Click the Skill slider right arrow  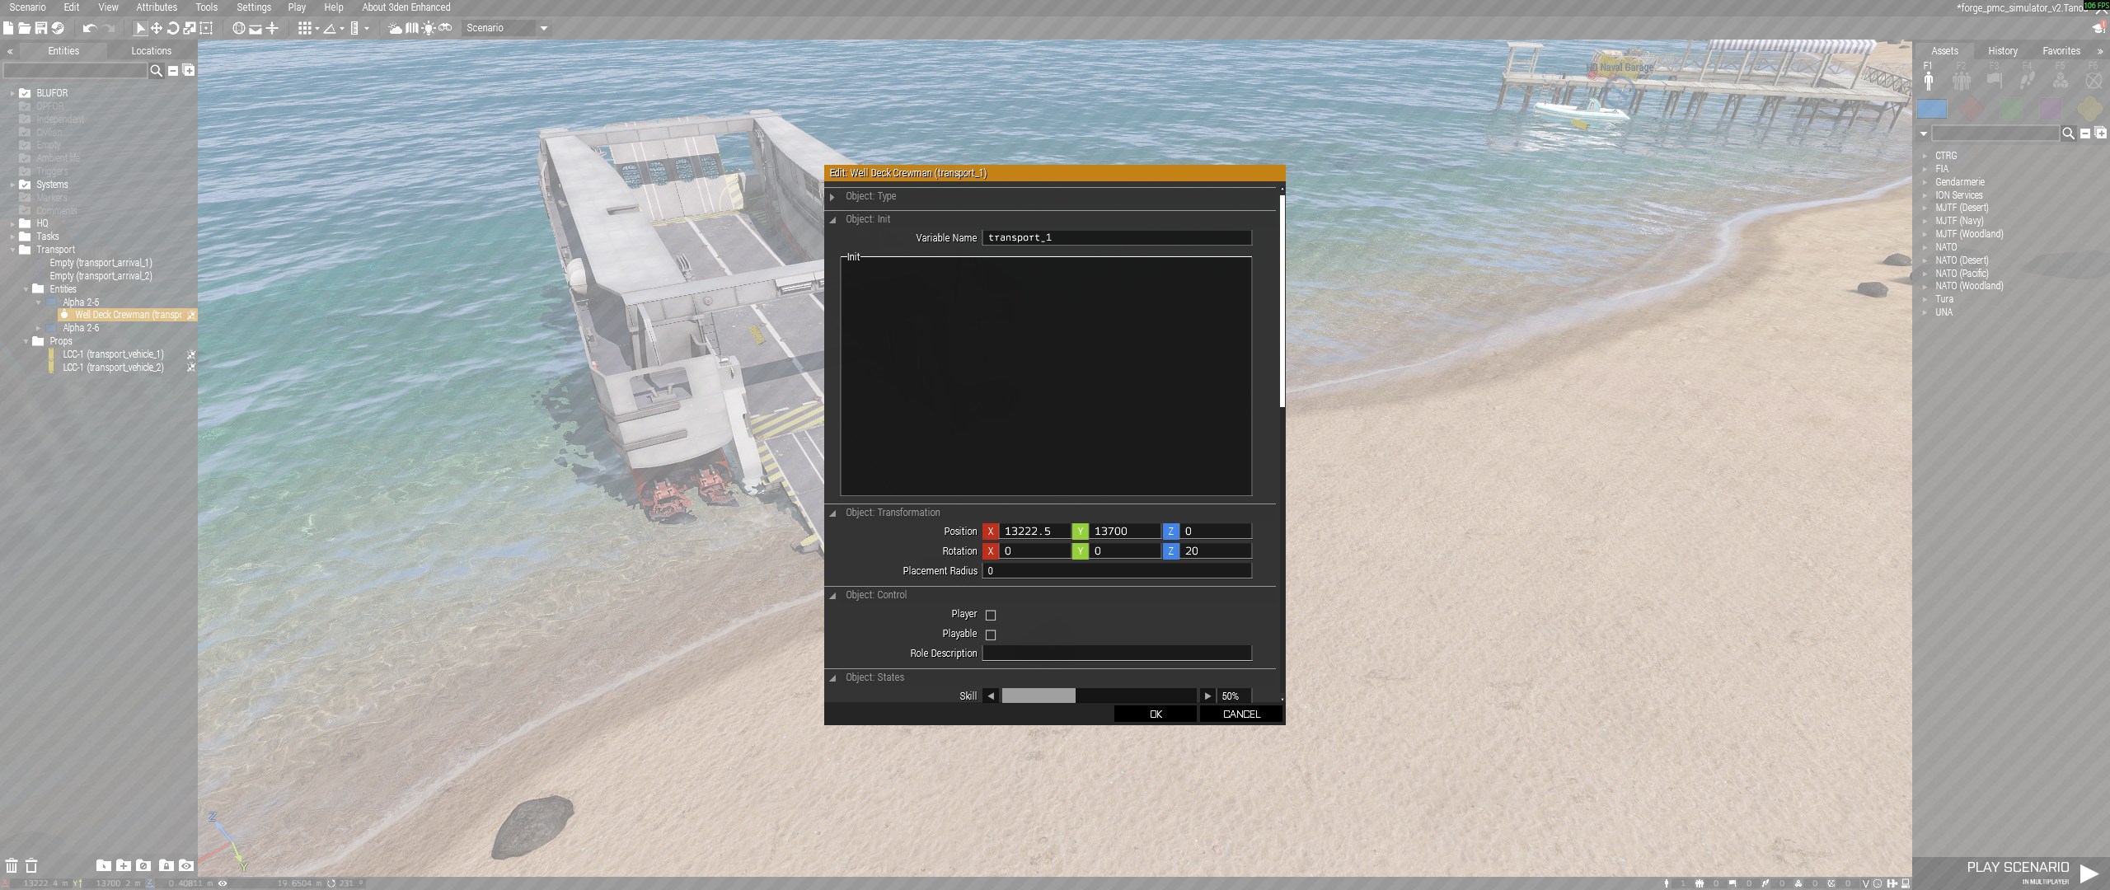[1207, 696]
